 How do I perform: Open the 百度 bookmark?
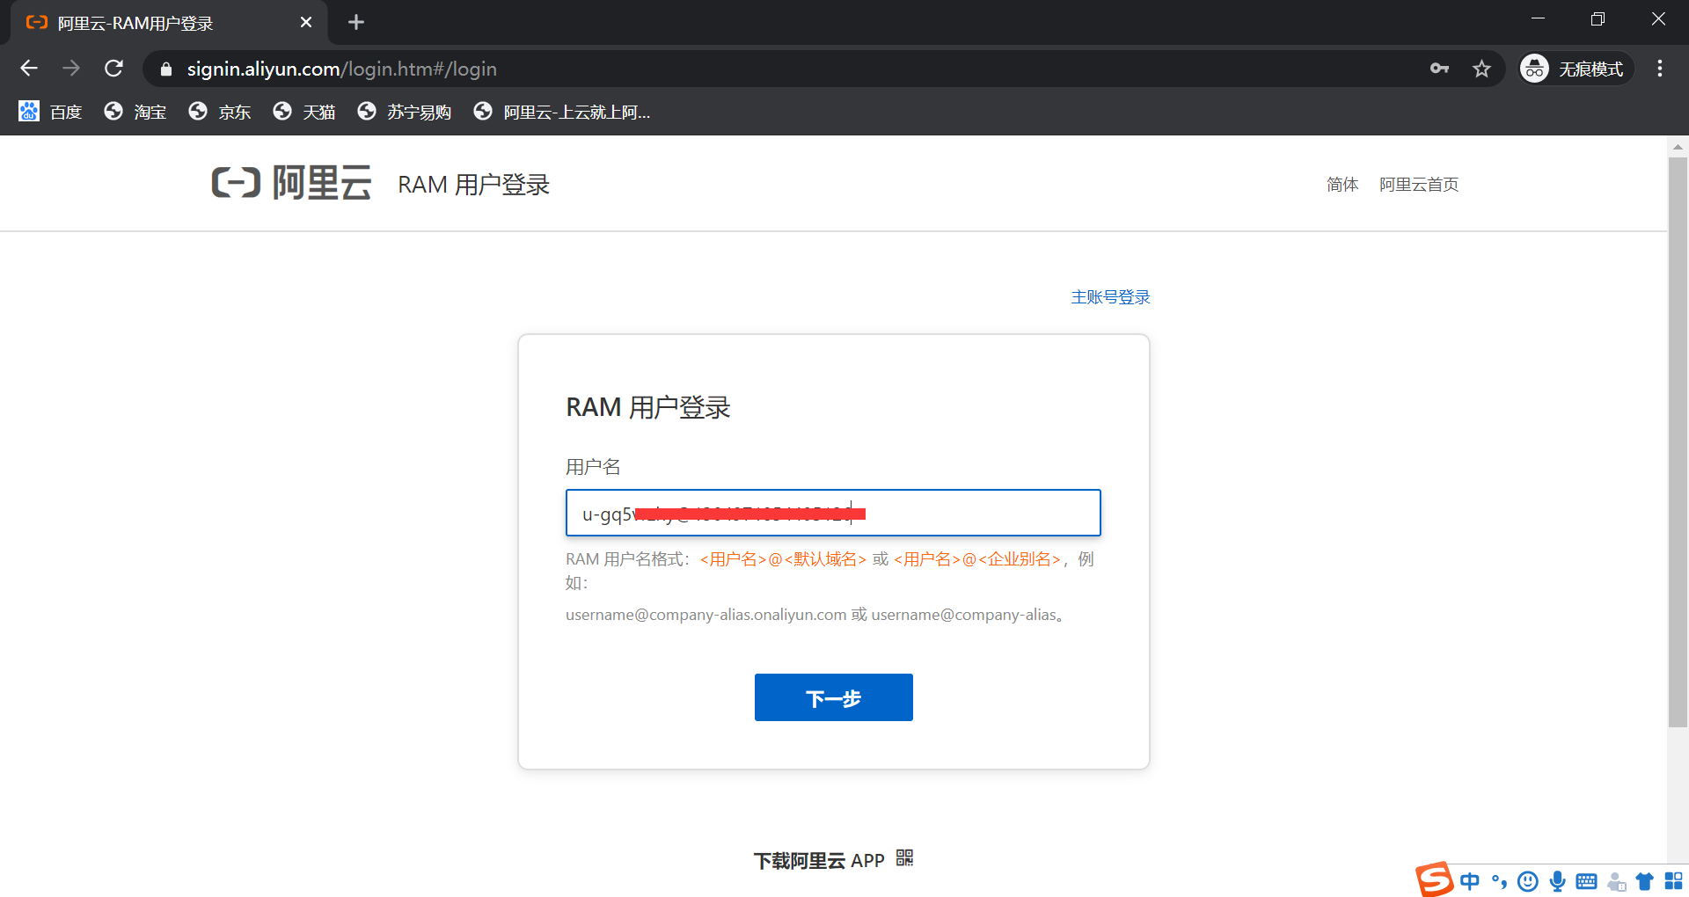pyautogui.click(x=50, y=112)
